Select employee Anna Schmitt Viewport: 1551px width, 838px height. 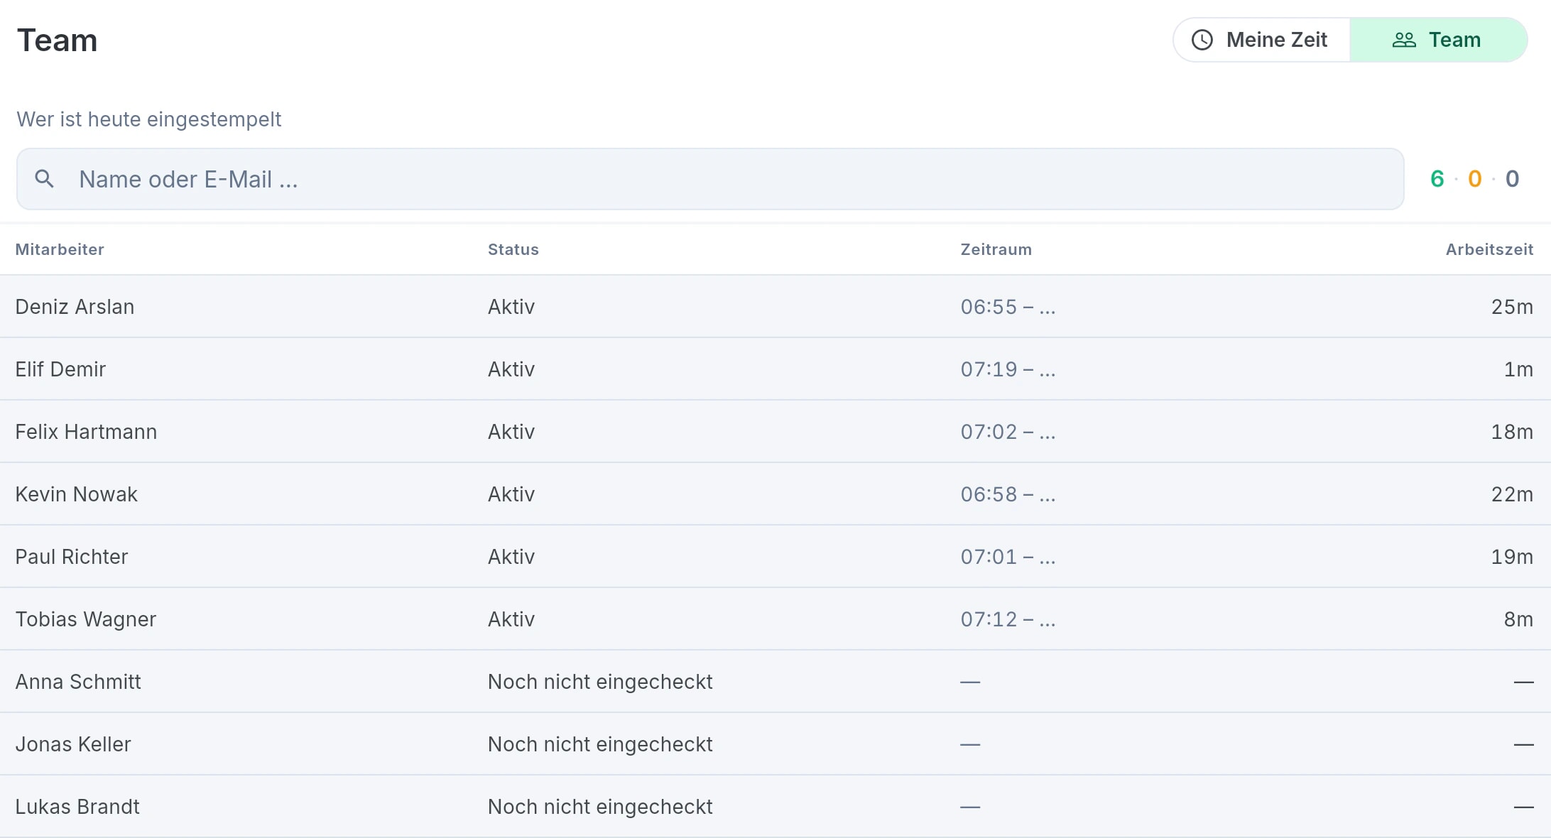pyautogui.click(x=78, y=682)
